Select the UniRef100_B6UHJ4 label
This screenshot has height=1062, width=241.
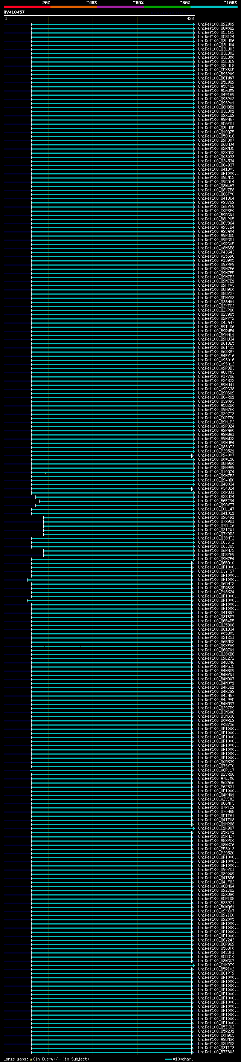(216, 145)
